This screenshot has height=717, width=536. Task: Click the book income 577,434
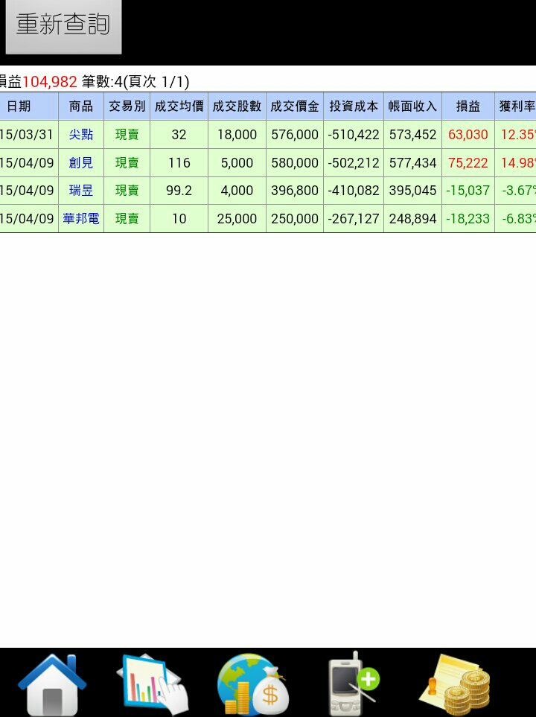[412, 163]
